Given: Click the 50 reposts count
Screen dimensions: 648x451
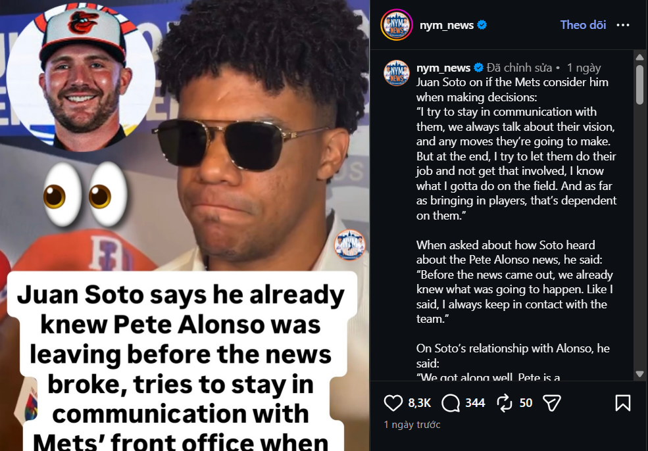Looking at the screenshot, I should (526, 402).
